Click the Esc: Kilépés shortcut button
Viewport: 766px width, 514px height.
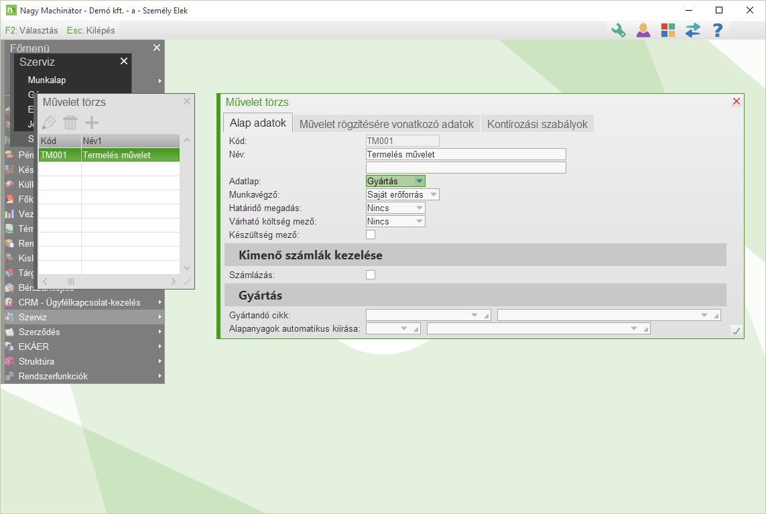coord(91,30)
